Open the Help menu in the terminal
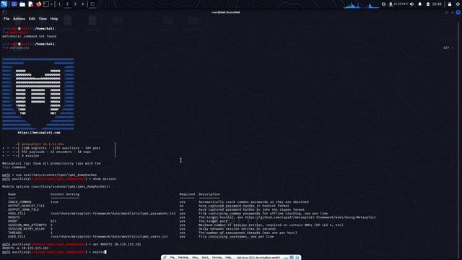The image size is (462, 260). (54, 19)
